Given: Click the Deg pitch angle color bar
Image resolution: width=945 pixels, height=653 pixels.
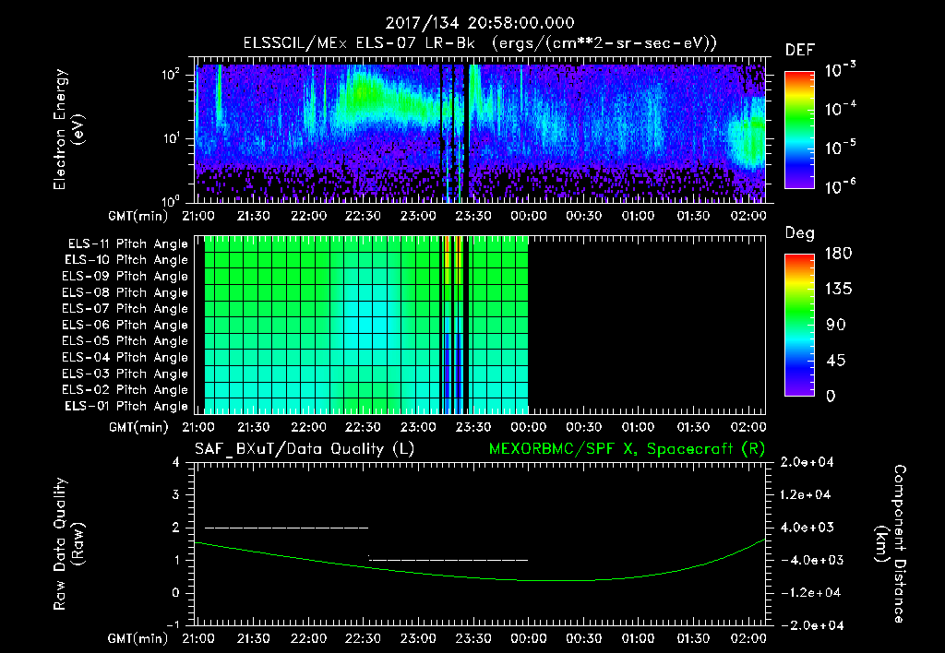Looking at the screenshot, I should [799, 326].
